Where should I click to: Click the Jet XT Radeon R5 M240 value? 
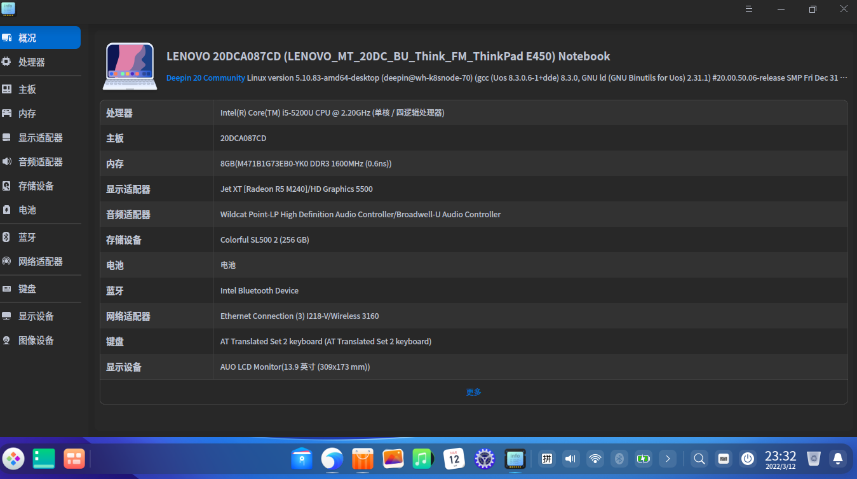(x=297, y=189)
